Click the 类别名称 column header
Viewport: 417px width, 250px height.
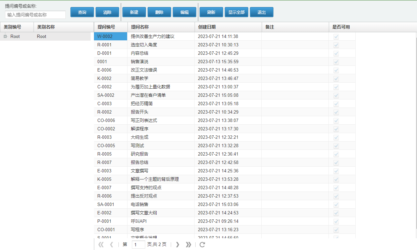pos(64,27)
